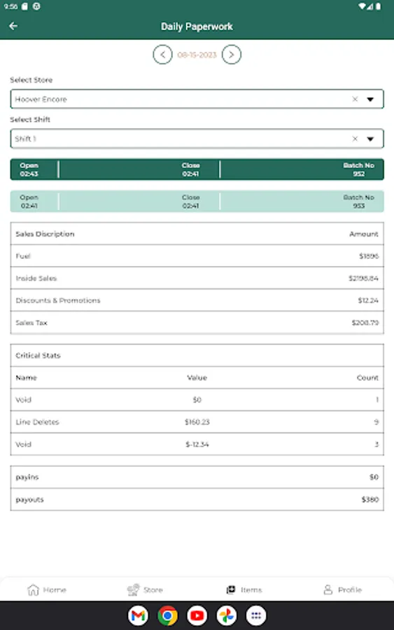Click the Void row with $-12.34 value
Image resolution: width=394 pixels, height=630 pixels.
pos(197,444)
